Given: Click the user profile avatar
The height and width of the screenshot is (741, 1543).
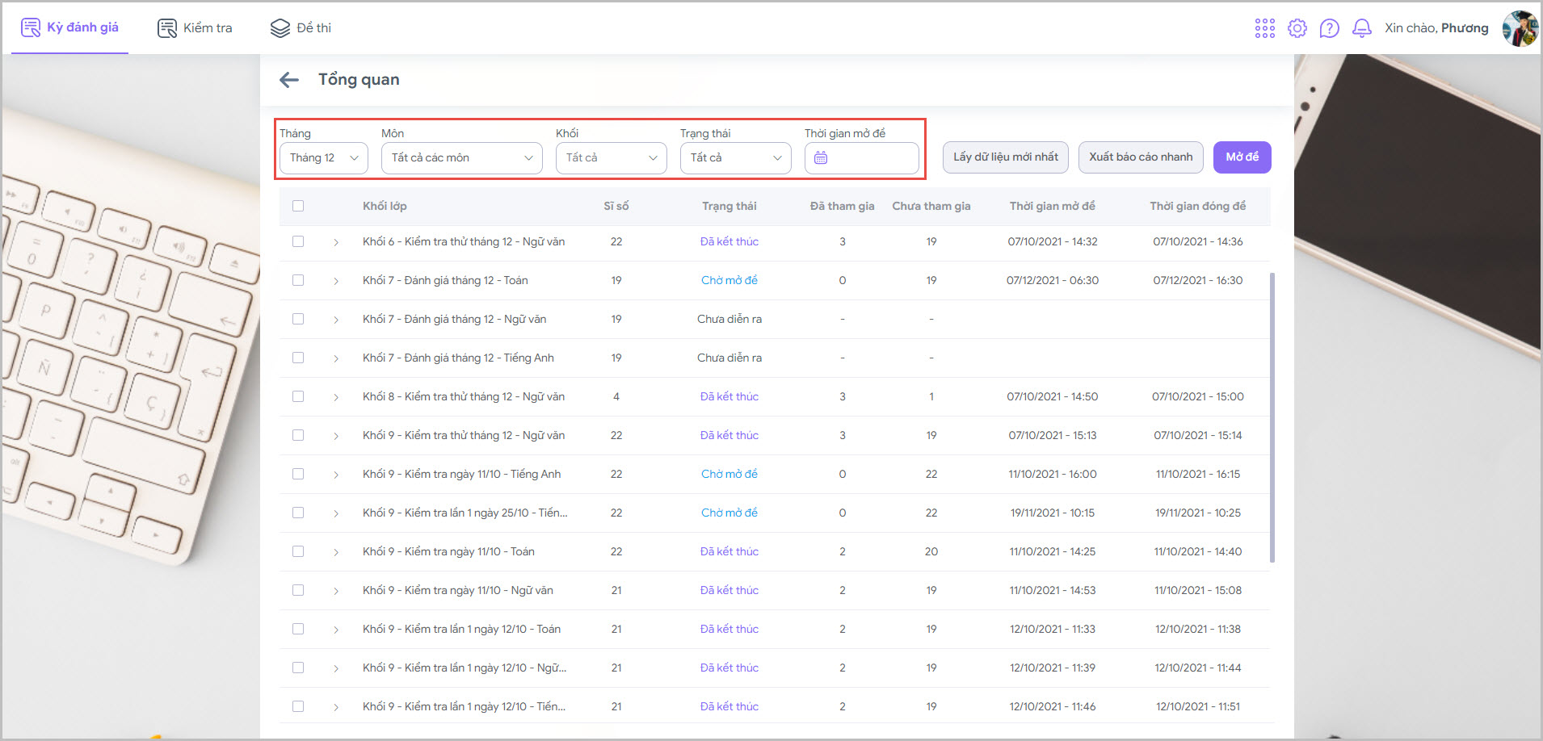Looking at the screenshot, I should tap(1519, 28).
